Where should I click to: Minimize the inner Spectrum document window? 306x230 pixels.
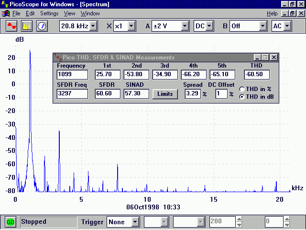point(285,13)
